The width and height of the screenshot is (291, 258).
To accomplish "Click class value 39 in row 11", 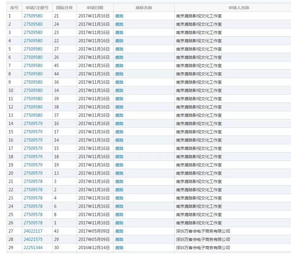I will pyautogui.click(x=56, y=99).
